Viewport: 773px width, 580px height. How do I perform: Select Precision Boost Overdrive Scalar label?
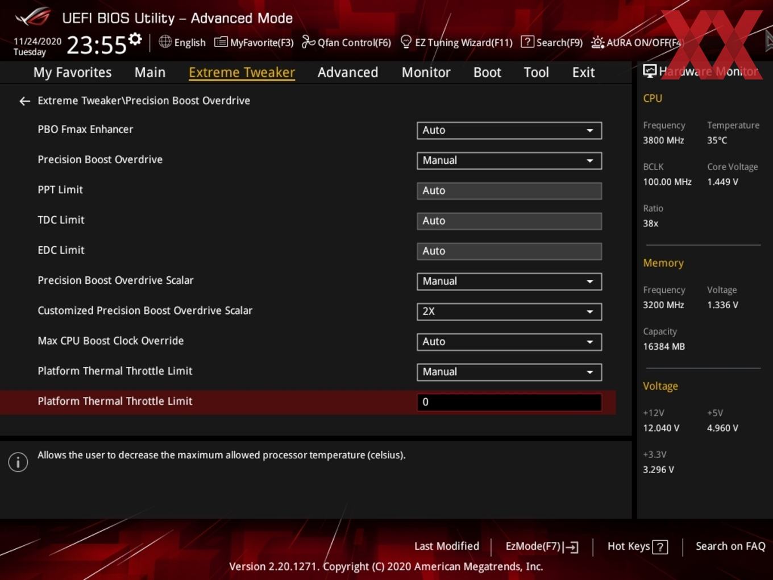(x=115, y=280)
